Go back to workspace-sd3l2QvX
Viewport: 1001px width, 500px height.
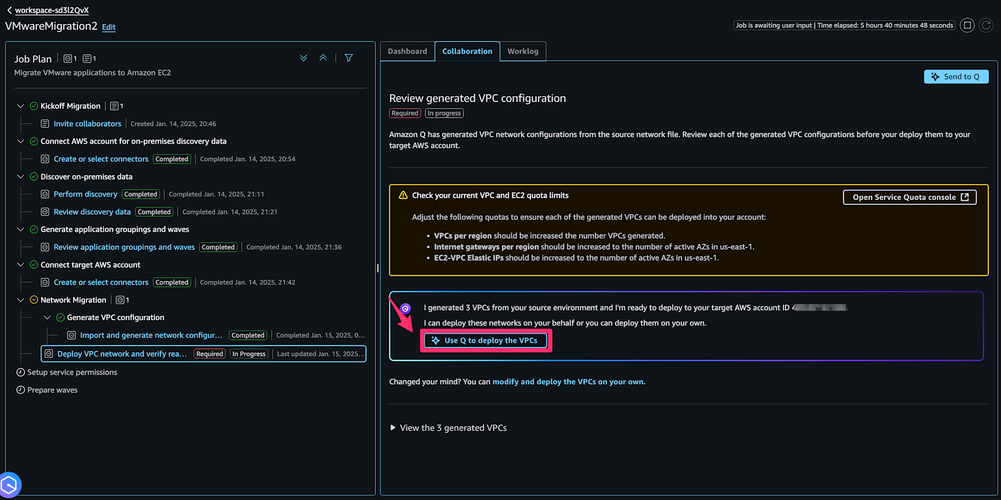click(x=48, y=10)
